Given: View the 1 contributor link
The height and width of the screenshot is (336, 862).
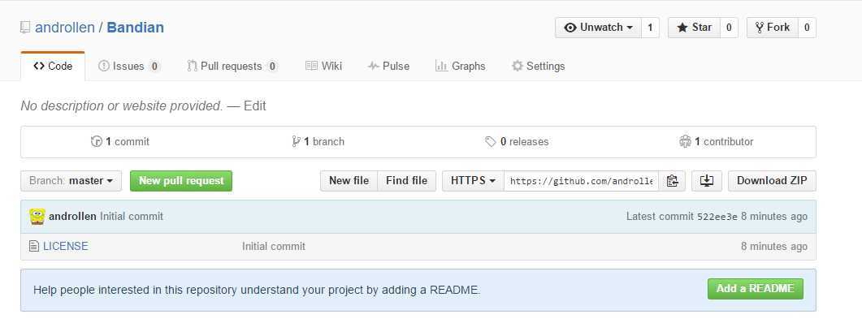Looking at the screenshot, I should tap(717, 142).
